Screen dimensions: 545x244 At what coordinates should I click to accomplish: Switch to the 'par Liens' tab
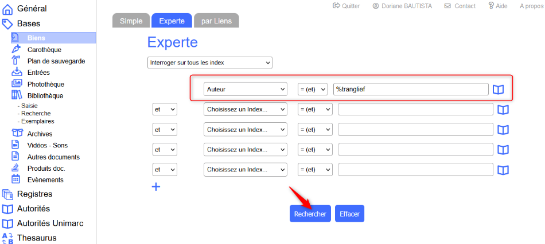(x=216, y=21)
